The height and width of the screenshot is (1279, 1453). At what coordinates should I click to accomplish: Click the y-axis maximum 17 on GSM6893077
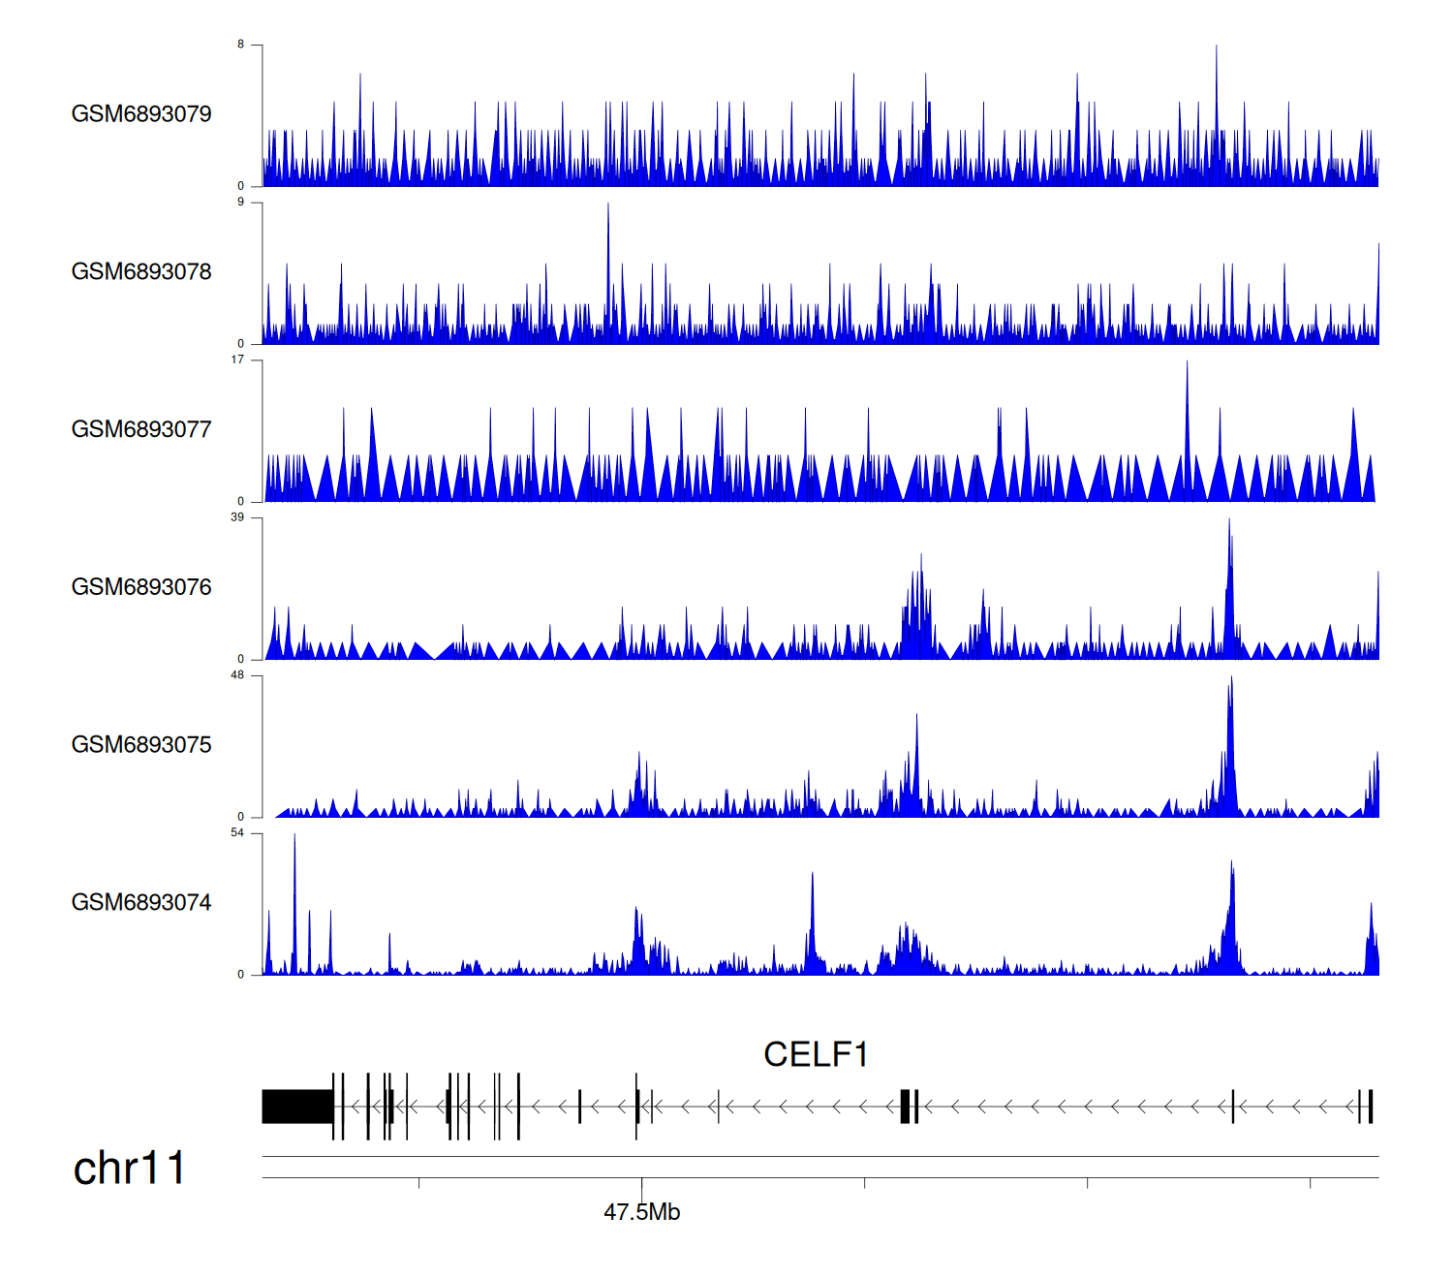(x=237, y=360)
